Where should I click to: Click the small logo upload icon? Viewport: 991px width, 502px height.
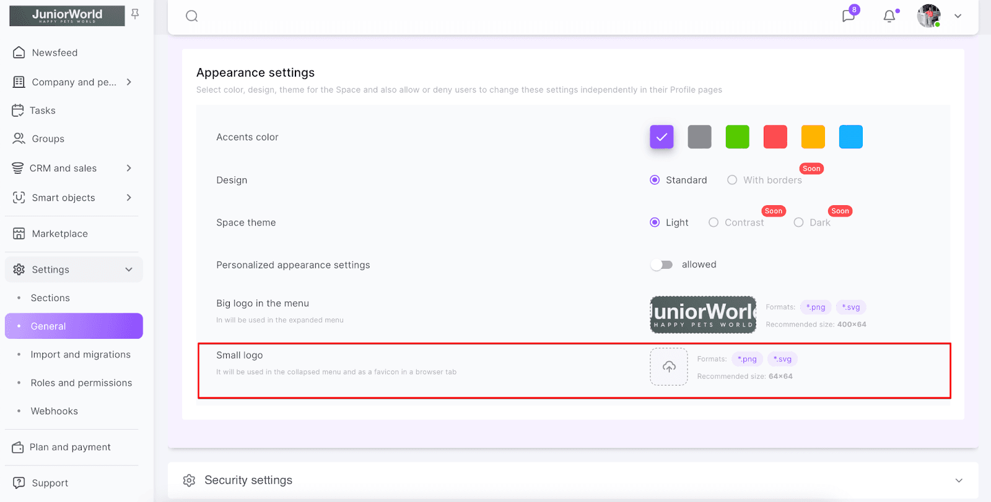pos(669,367)
